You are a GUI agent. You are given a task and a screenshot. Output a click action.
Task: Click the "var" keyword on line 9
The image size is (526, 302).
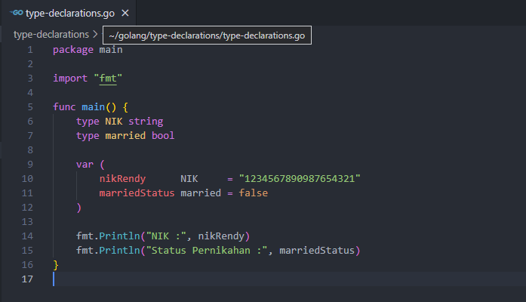pos(85,165)
